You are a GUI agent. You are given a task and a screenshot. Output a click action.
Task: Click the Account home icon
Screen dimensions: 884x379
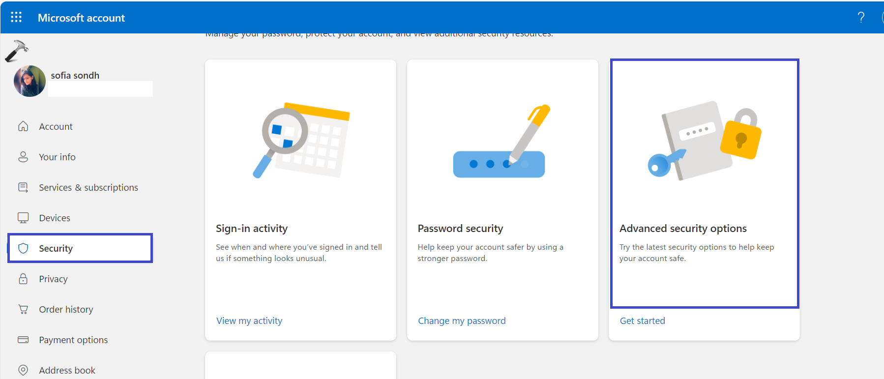point(23,126)
